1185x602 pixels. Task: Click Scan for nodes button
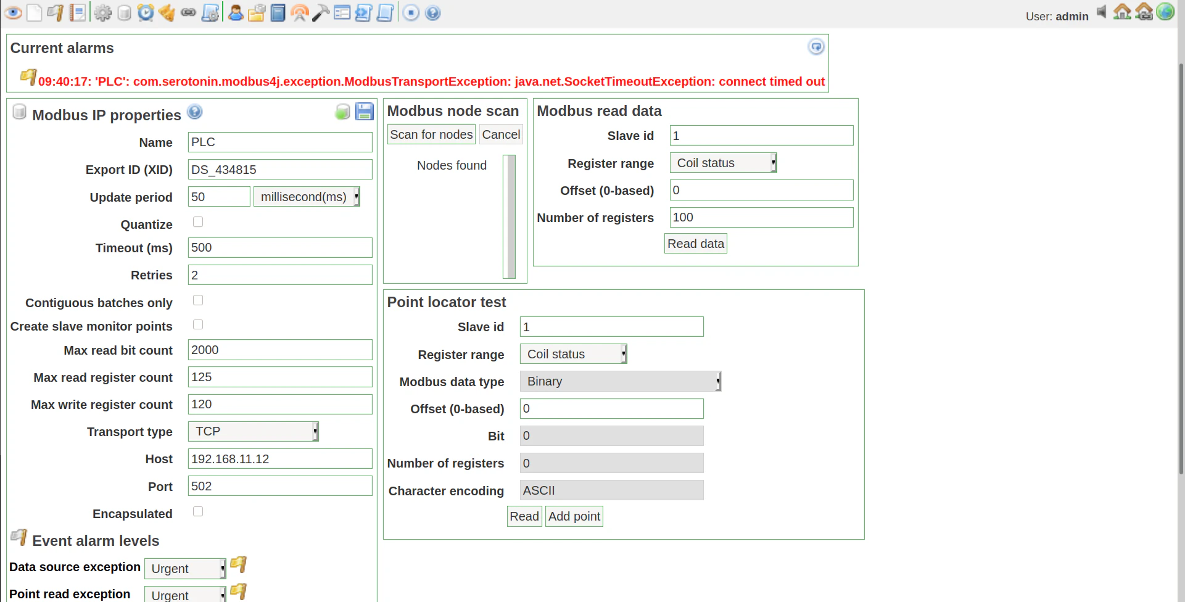pos(431,134)
